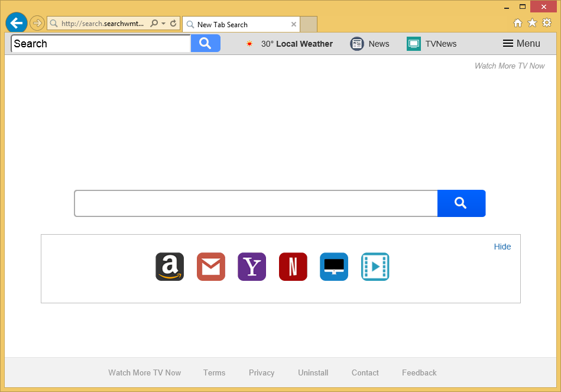This screenshot has width=561, height=392.
Task: Open the footer Watch More TV Now link
Action: pyautogui.click(x=145, y=372)
